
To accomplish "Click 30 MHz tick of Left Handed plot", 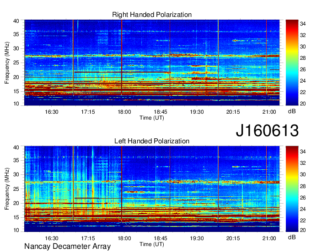I will (16, 175).
